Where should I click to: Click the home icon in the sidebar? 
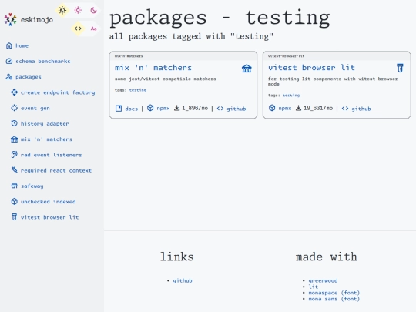pyautogui.click(x=9, y=45)
